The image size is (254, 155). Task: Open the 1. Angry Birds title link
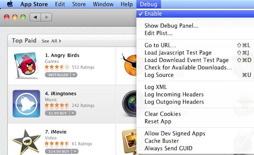click(x=62, y=55)
